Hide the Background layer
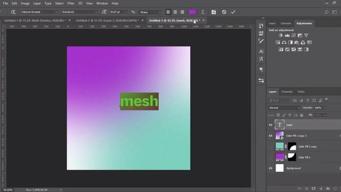 click(271, 168)
